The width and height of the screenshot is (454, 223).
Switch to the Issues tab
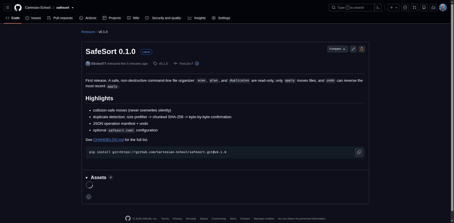click(33, 18)
